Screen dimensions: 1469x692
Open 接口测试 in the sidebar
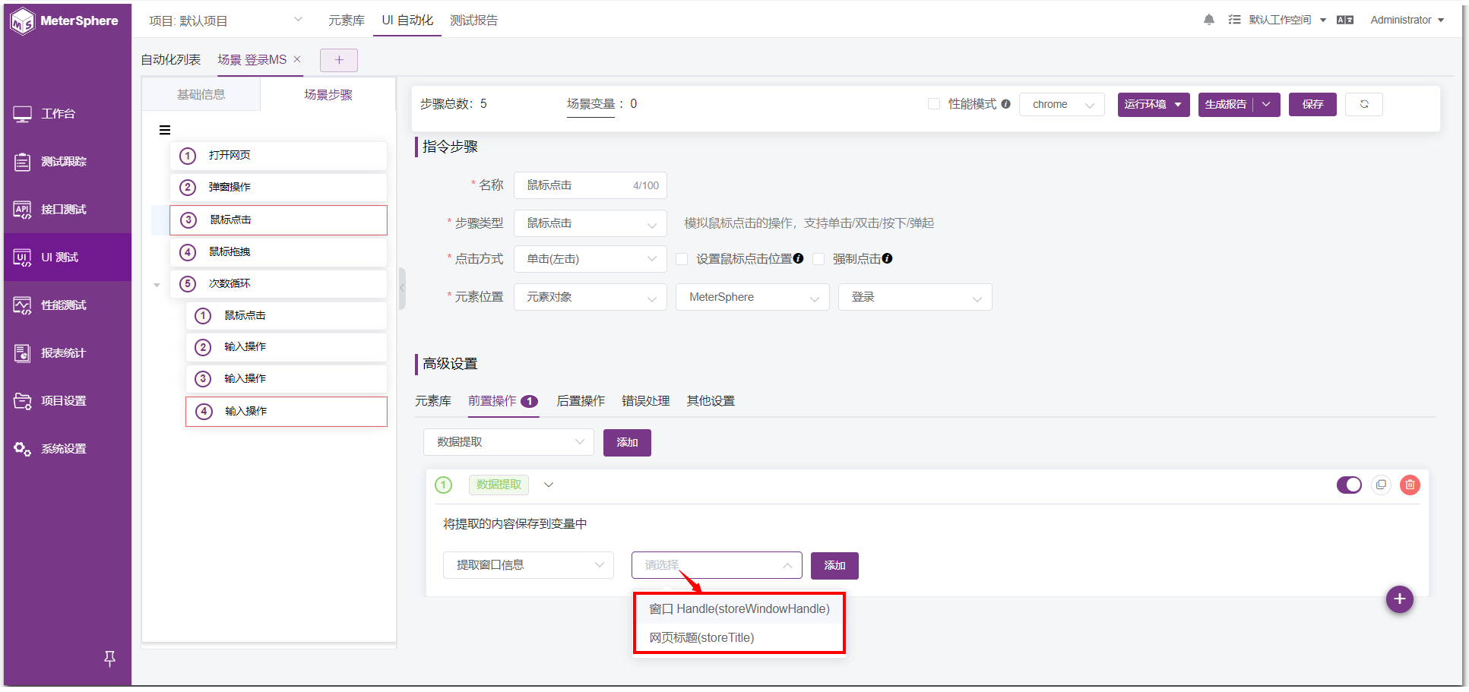[67, 210]
